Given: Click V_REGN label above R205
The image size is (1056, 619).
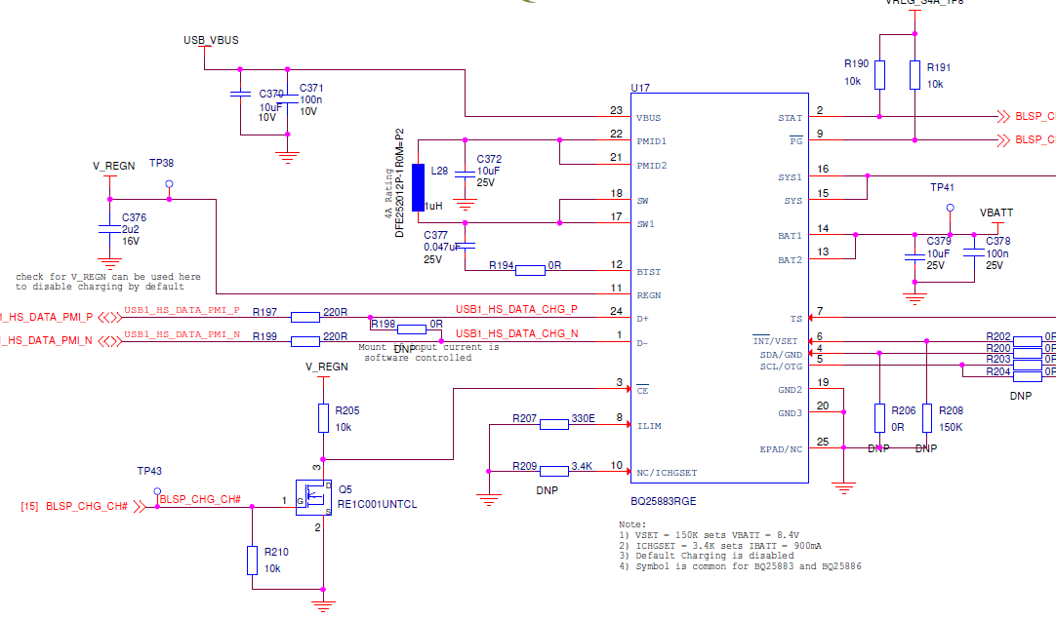Looking at the screenshot, I should click(327, 367).
